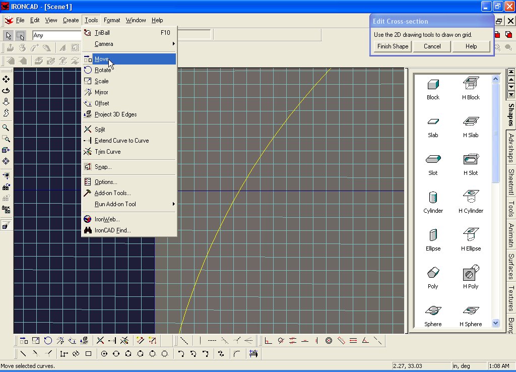The width and height of the screenshot is (516, 372).
Task: Expand the Run Add-on Tool submenu
Action: [173, 204]
